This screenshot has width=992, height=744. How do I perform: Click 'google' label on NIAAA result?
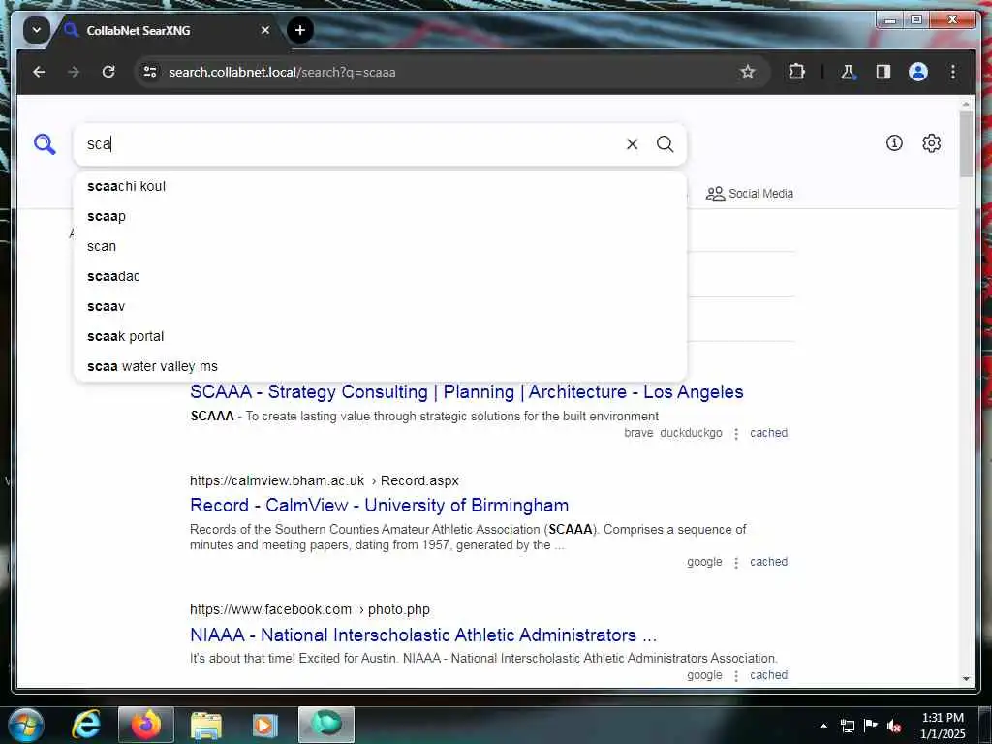[704, 675]
